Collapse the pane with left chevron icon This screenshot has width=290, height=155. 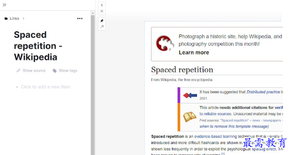point(102,5)
